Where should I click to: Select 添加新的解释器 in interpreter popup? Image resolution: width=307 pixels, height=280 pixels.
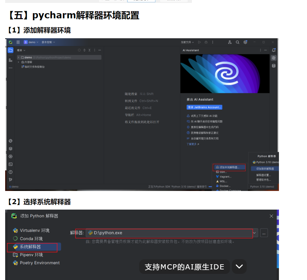tap(265, 168)
